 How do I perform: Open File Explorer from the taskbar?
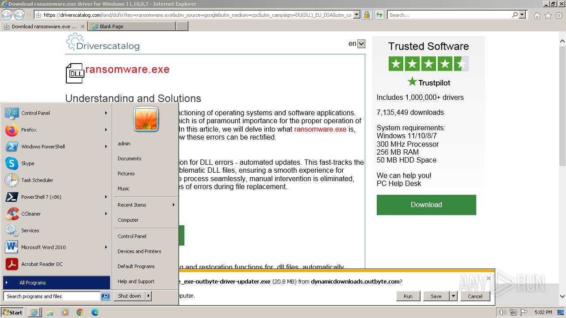tap(50, 312)
